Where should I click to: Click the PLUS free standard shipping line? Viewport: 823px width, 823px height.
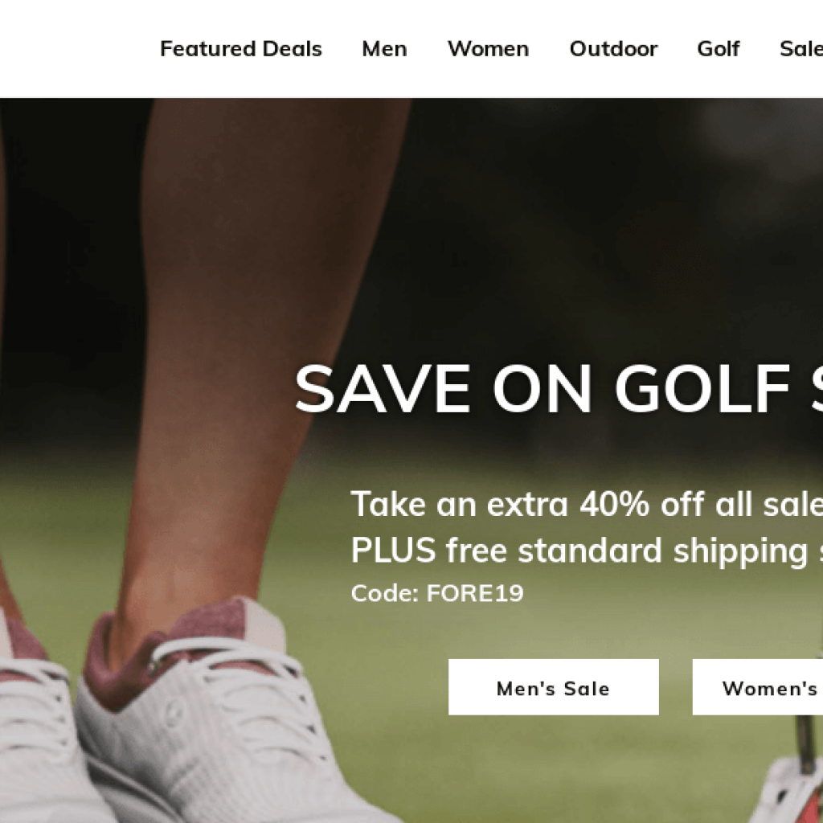tap(587, 551)
